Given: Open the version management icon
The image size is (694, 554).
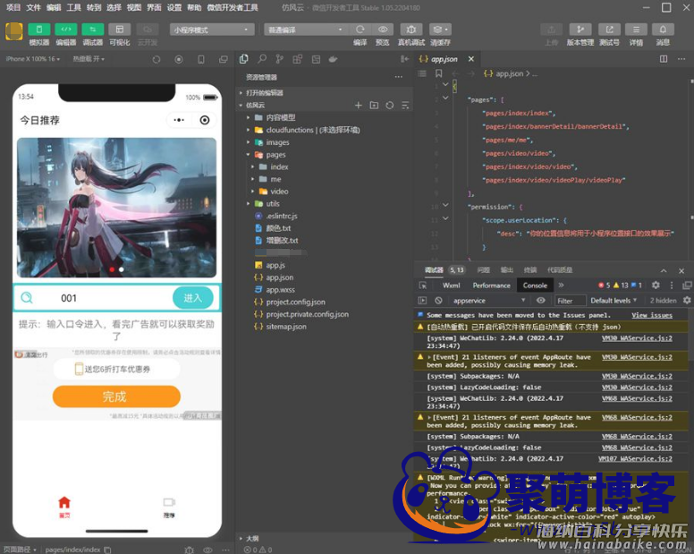Looking at the screenshot, I should (x=580, y=30).
